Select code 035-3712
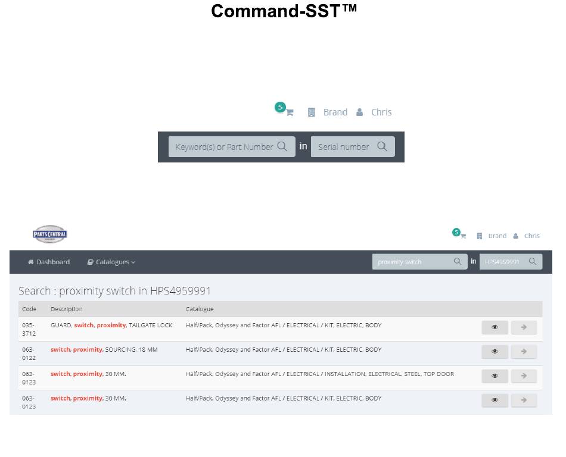This screenshot has width=566, height=457. click(29, 330)
